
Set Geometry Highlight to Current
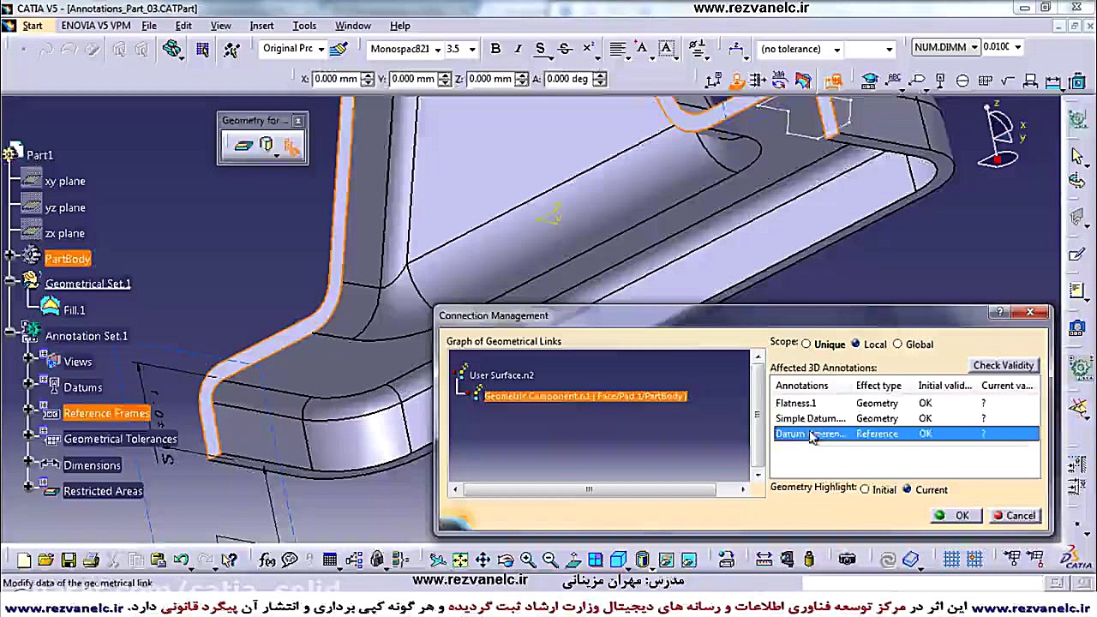coord(907,489)
